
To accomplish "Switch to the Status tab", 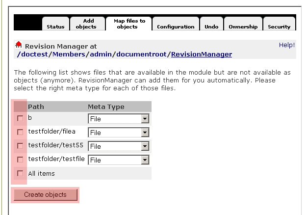I will pos(55,27).
